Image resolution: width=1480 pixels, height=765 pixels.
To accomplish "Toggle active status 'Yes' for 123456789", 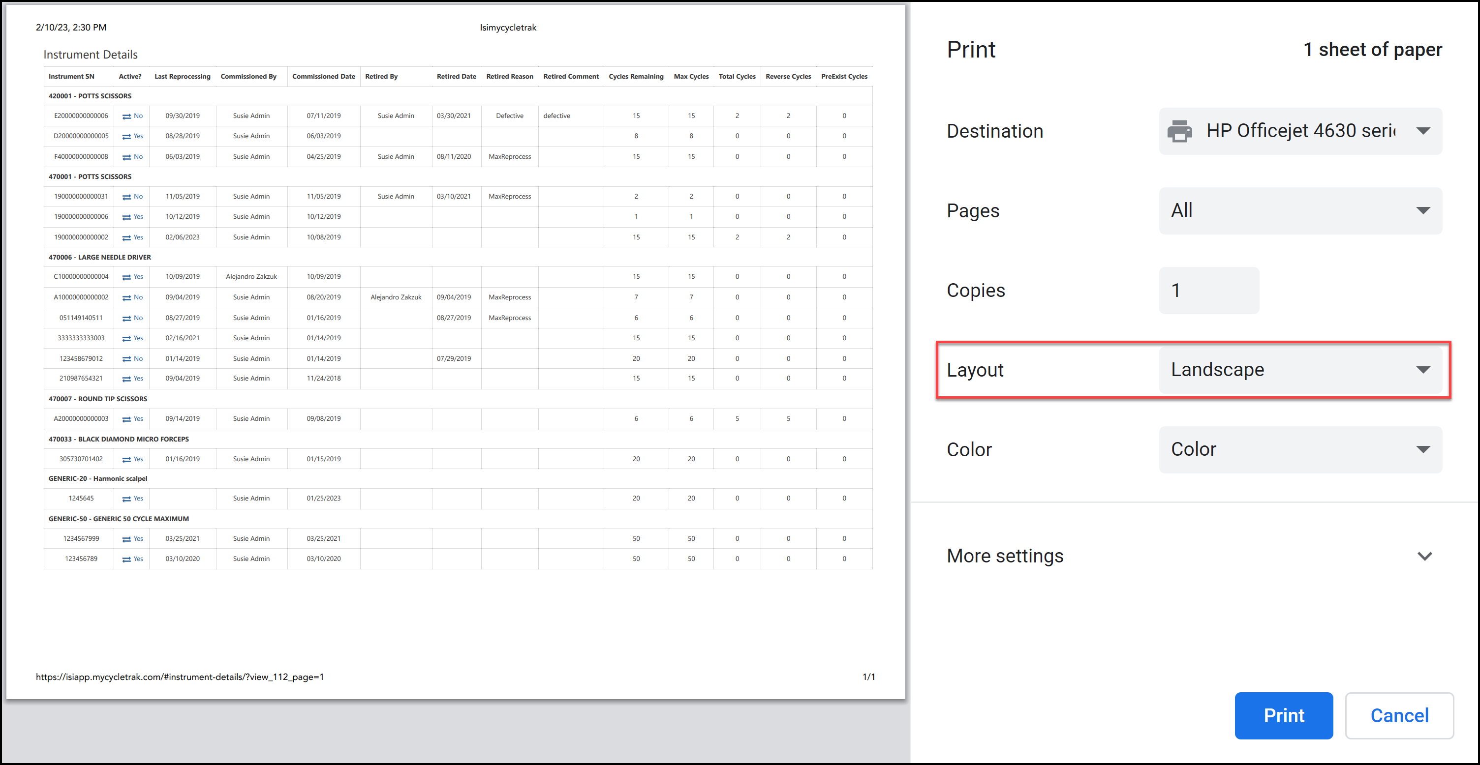I will (x=138, y=559).
